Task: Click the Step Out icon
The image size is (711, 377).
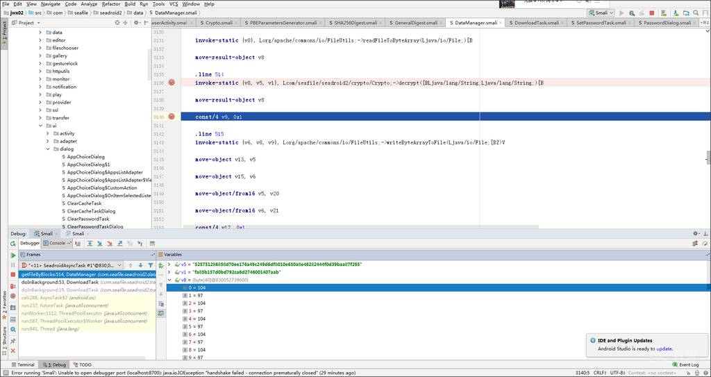Action: 120,243
